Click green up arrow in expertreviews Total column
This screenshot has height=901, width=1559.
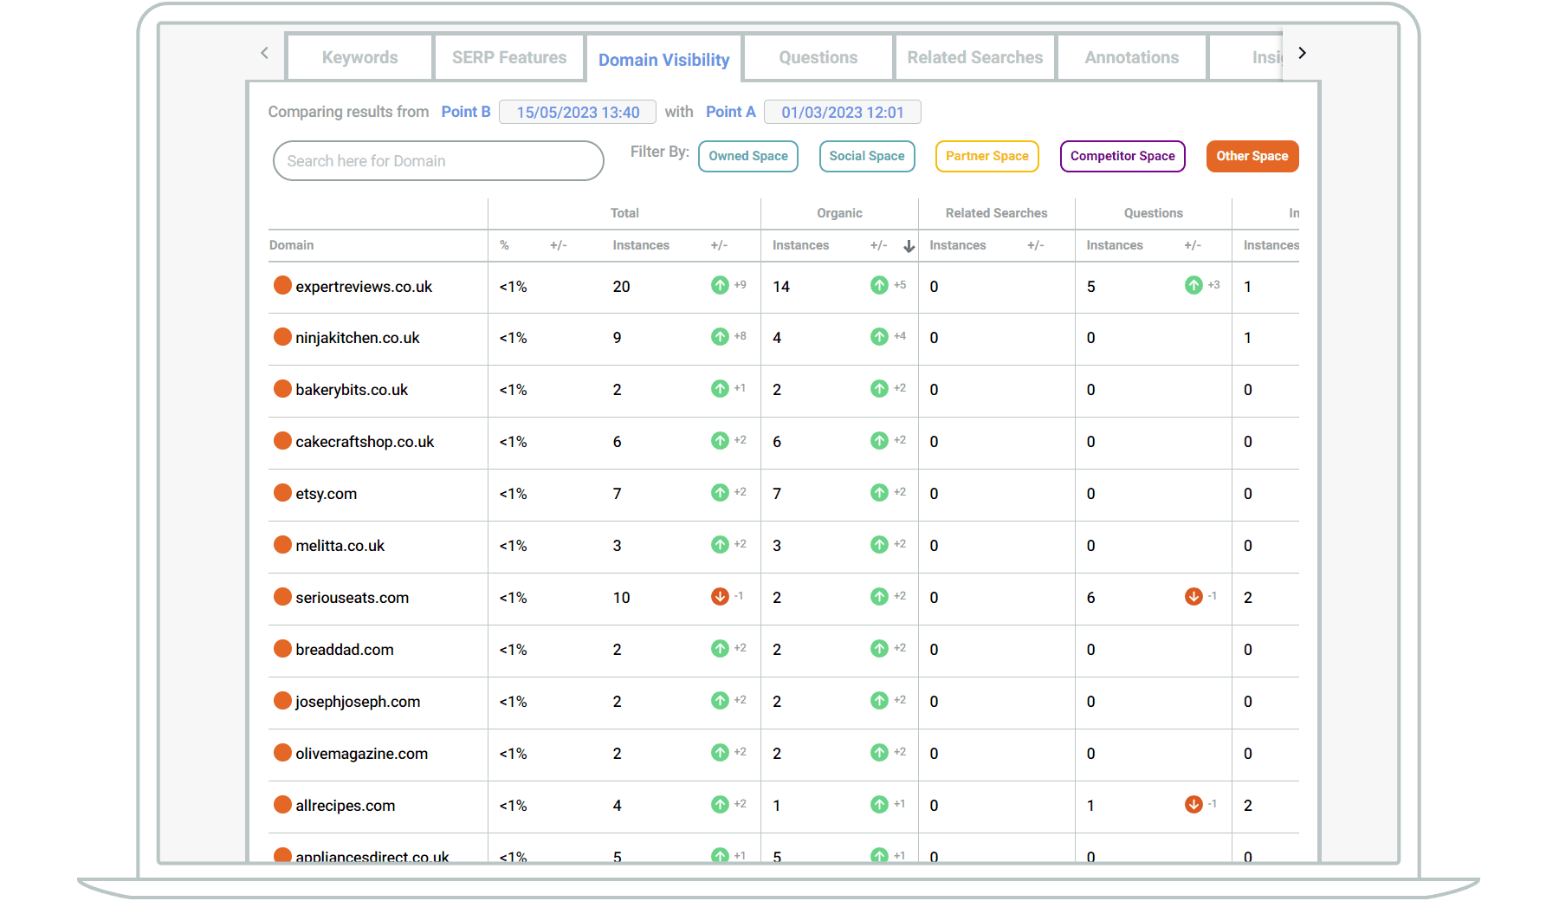[720, 285]
